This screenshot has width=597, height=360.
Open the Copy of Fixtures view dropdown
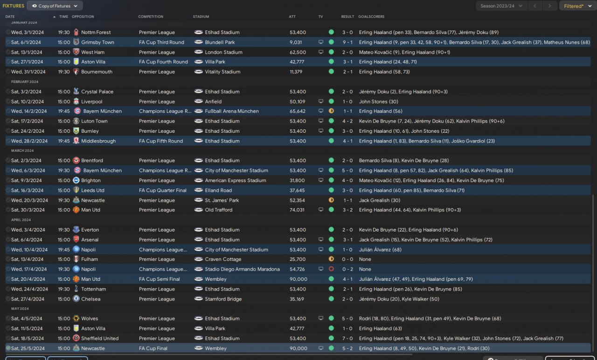click(x=55, y=6)
